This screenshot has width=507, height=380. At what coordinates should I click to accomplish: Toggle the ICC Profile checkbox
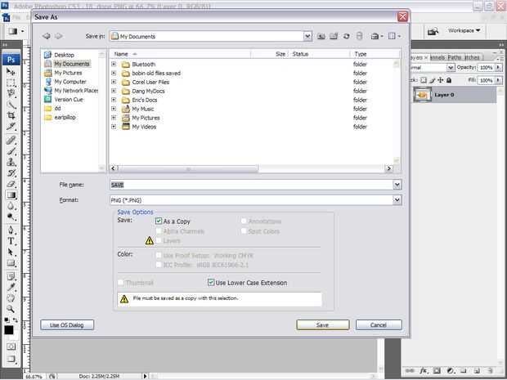point(159,265)
